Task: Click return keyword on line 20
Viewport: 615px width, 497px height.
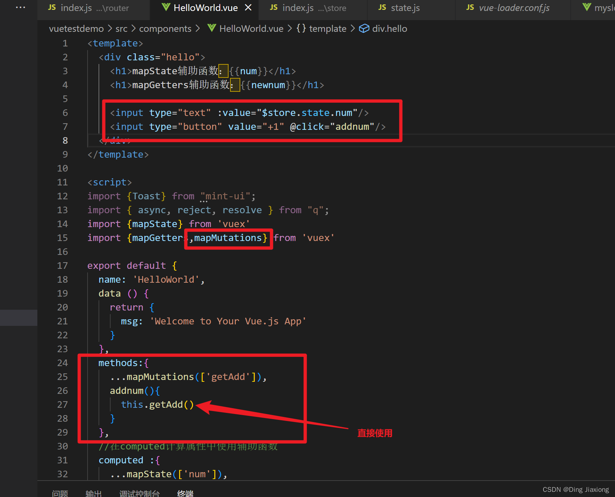Action: point(126,308)
